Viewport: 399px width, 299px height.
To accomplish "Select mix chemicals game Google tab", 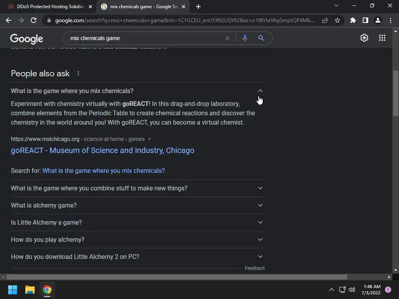I will click(143, 7).
